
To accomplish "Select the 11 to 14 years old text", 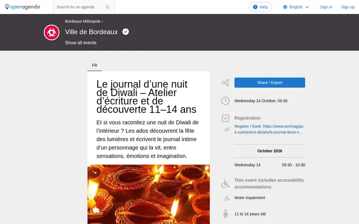I will pos(250,214).
